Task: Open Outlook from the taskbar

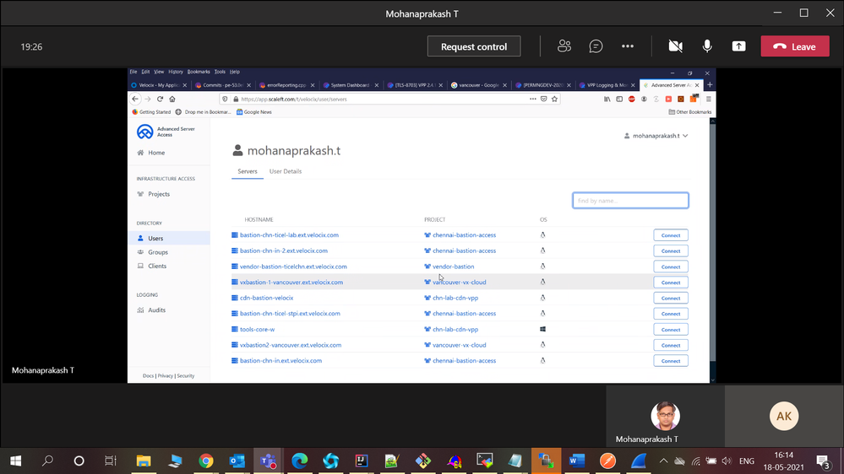Action: (237, 461)
